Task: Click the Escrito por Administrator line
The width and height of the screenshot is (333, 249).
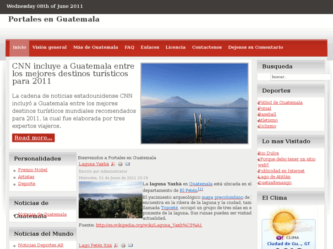Action: point(103,171)
